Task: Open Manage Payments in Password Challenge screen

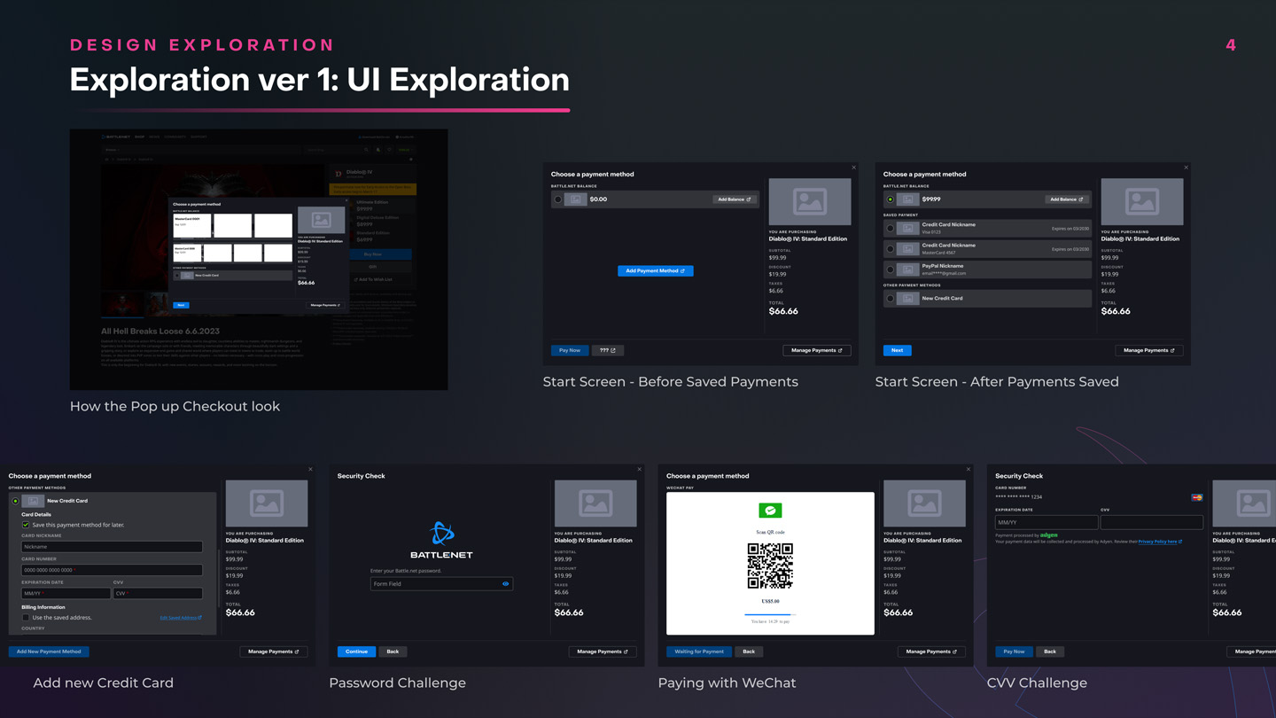Action: (x=603, y=652)
